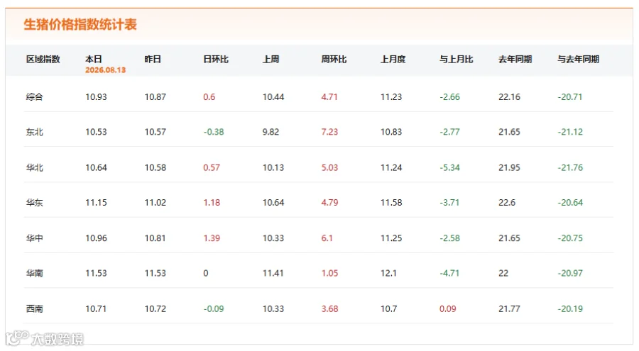Screen dimensions: 639x351
Task: Click the 华北 region label
Action: 34,167
